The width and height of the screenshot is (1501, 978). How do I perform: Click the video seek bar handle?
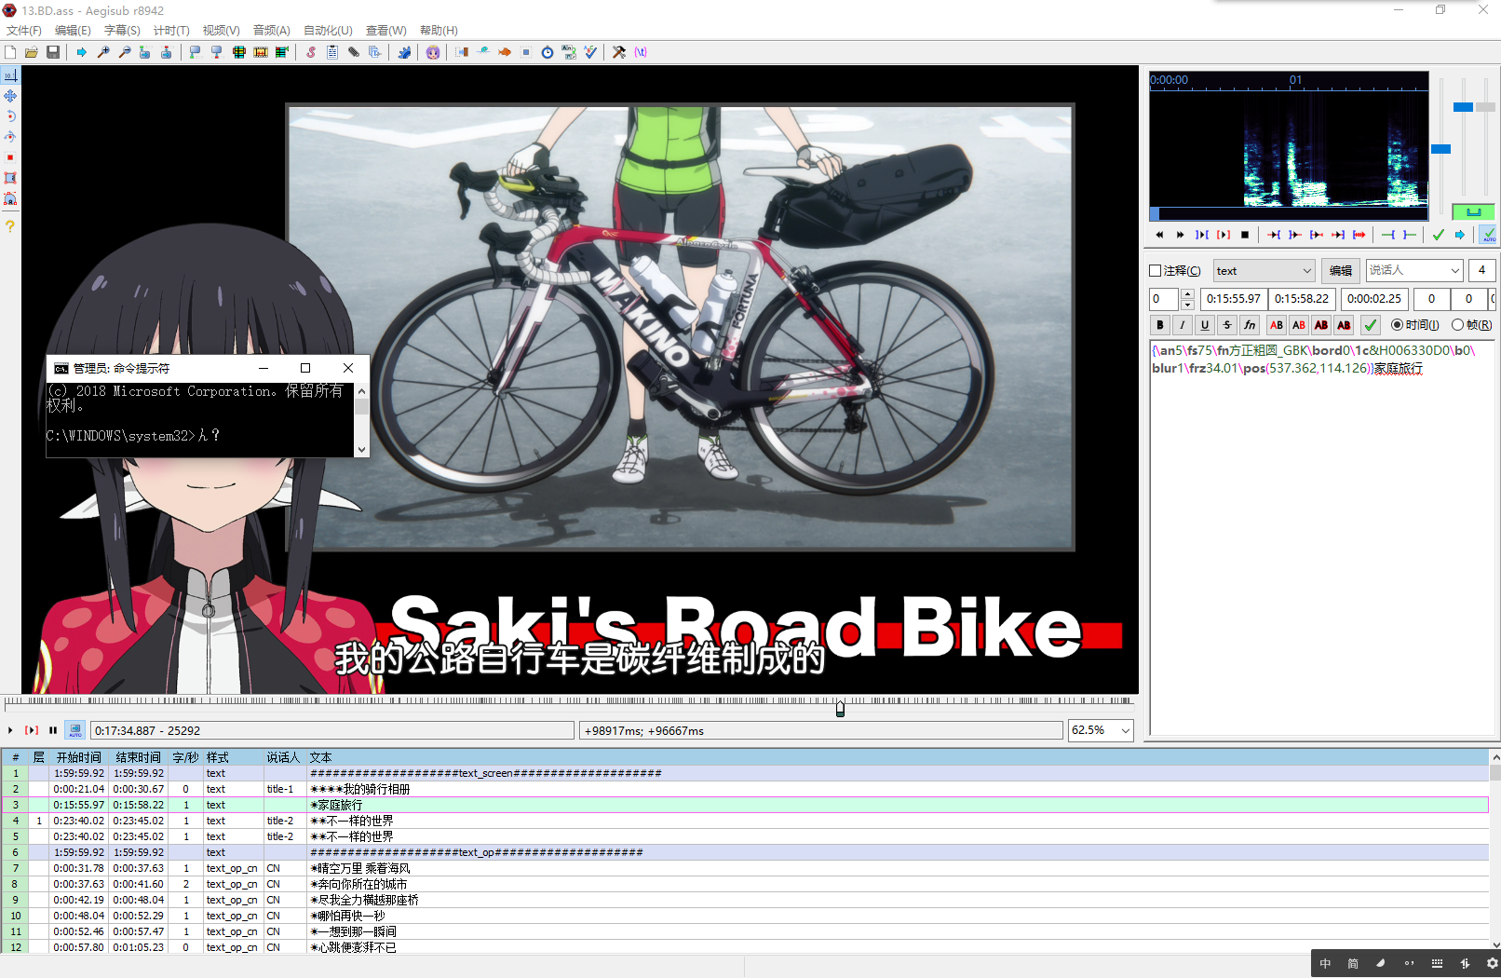840,709
